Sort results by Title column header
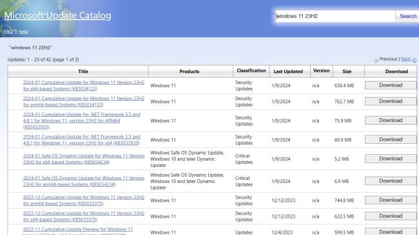The height and width of the screenshot is (235, 419). tap(83, 71)
